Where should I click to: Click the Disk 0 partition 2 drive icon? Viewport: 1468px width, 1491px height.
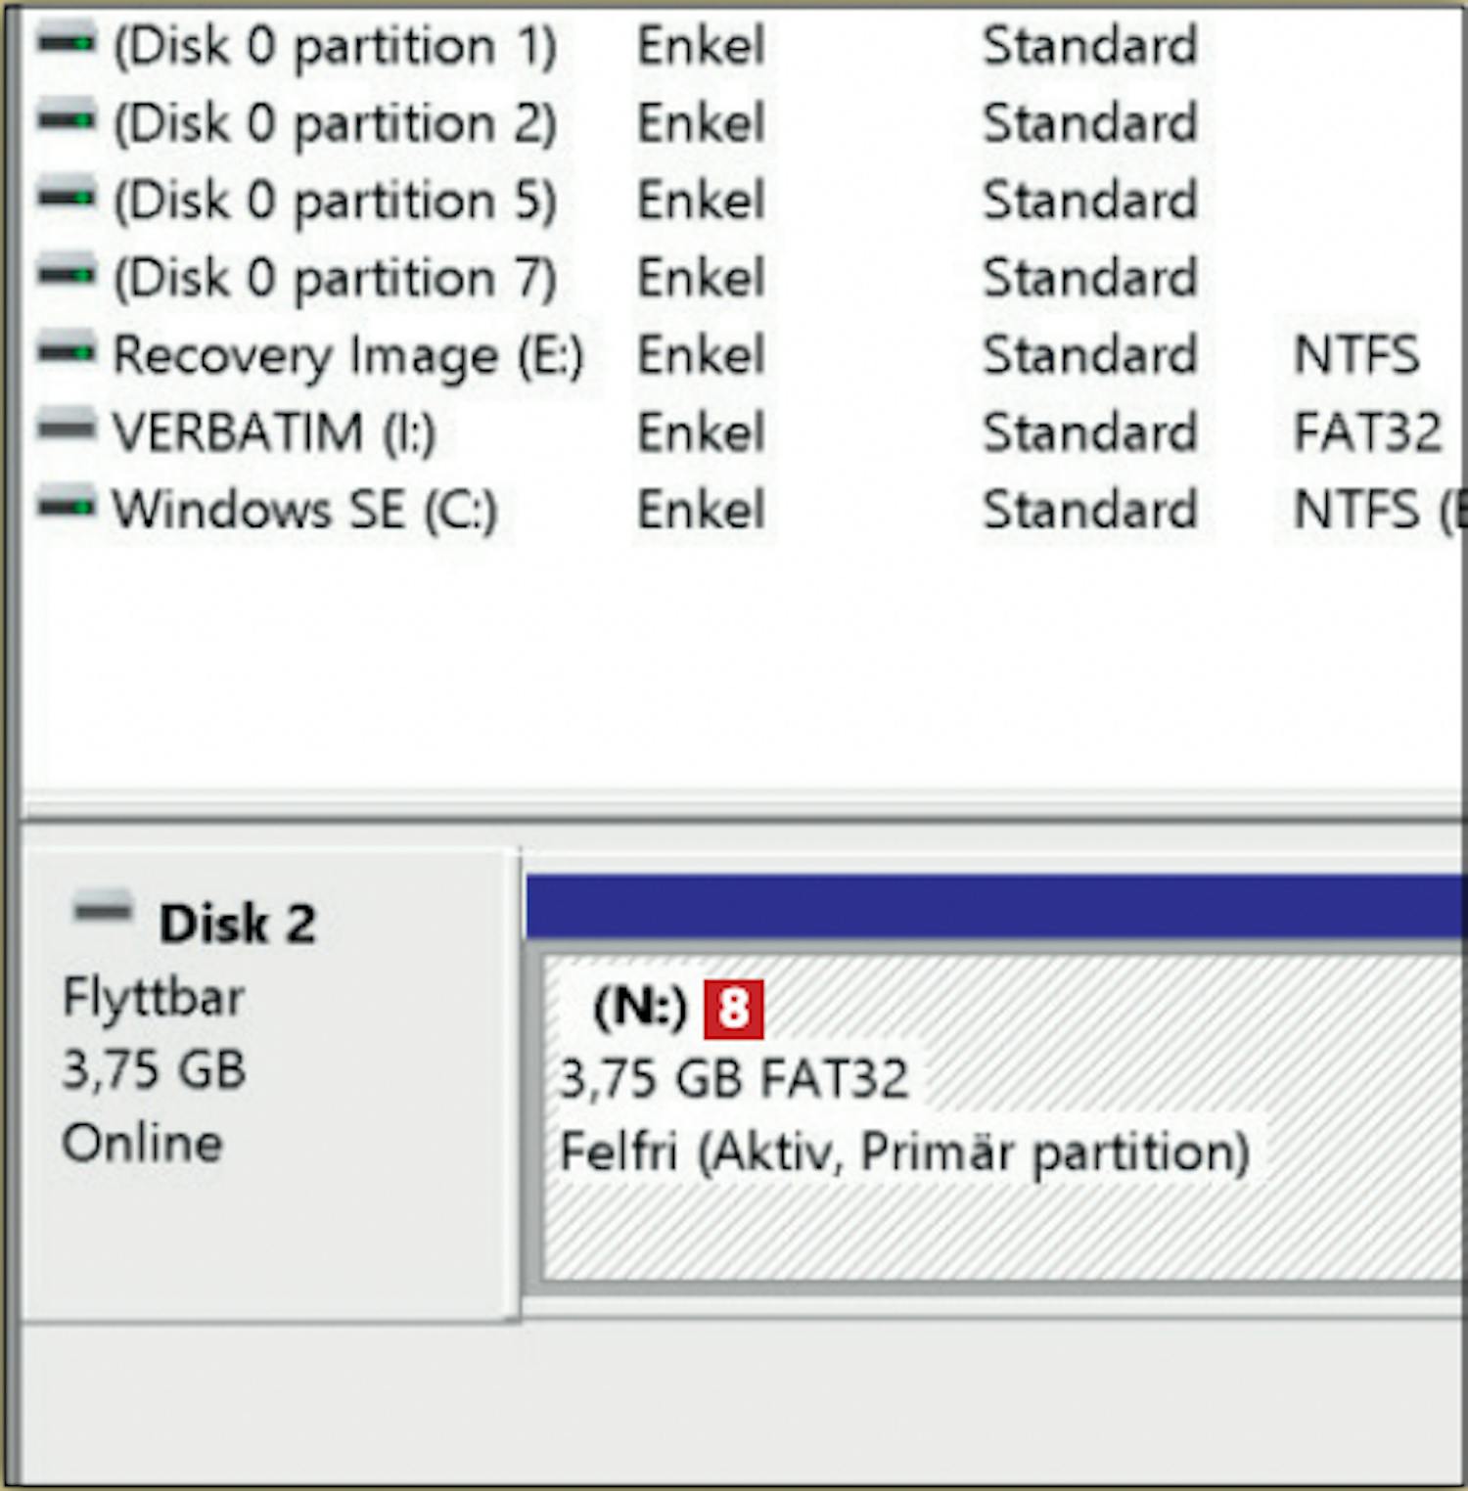[x=67, y=119]
